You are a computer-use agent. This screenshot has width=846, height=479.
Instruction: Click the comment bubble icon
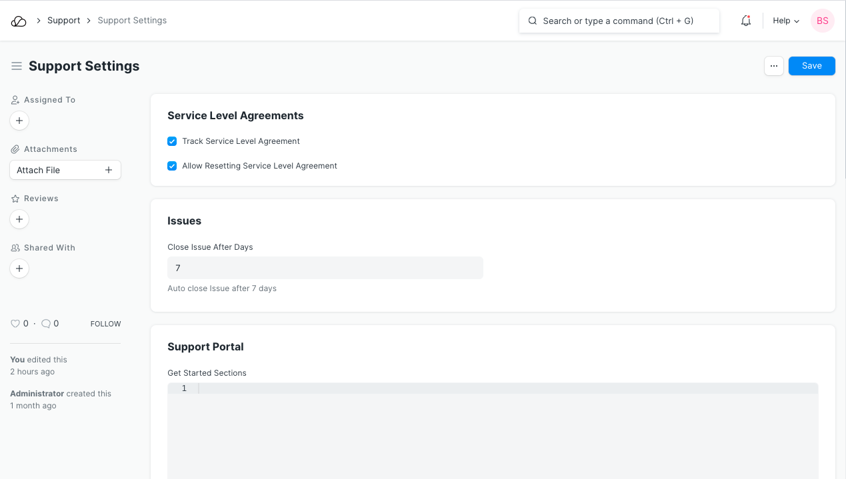tap(46, 324)
